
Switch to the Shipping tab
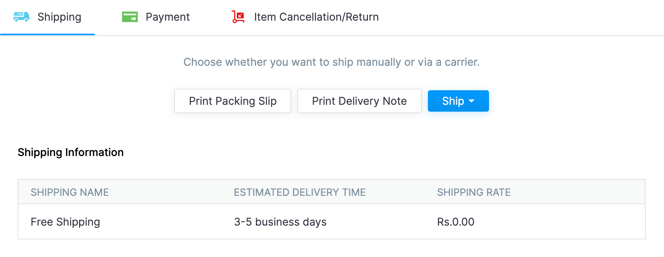coord(59,17)
